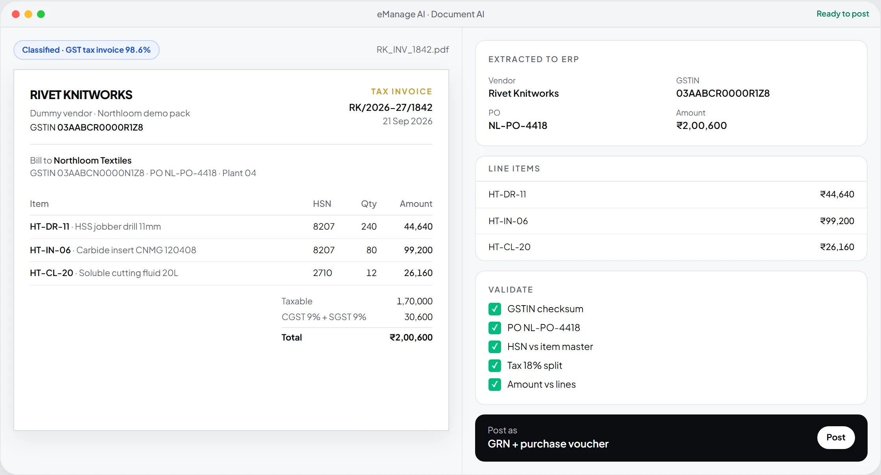Click the green maximize window button

click(x=41, y=14)
